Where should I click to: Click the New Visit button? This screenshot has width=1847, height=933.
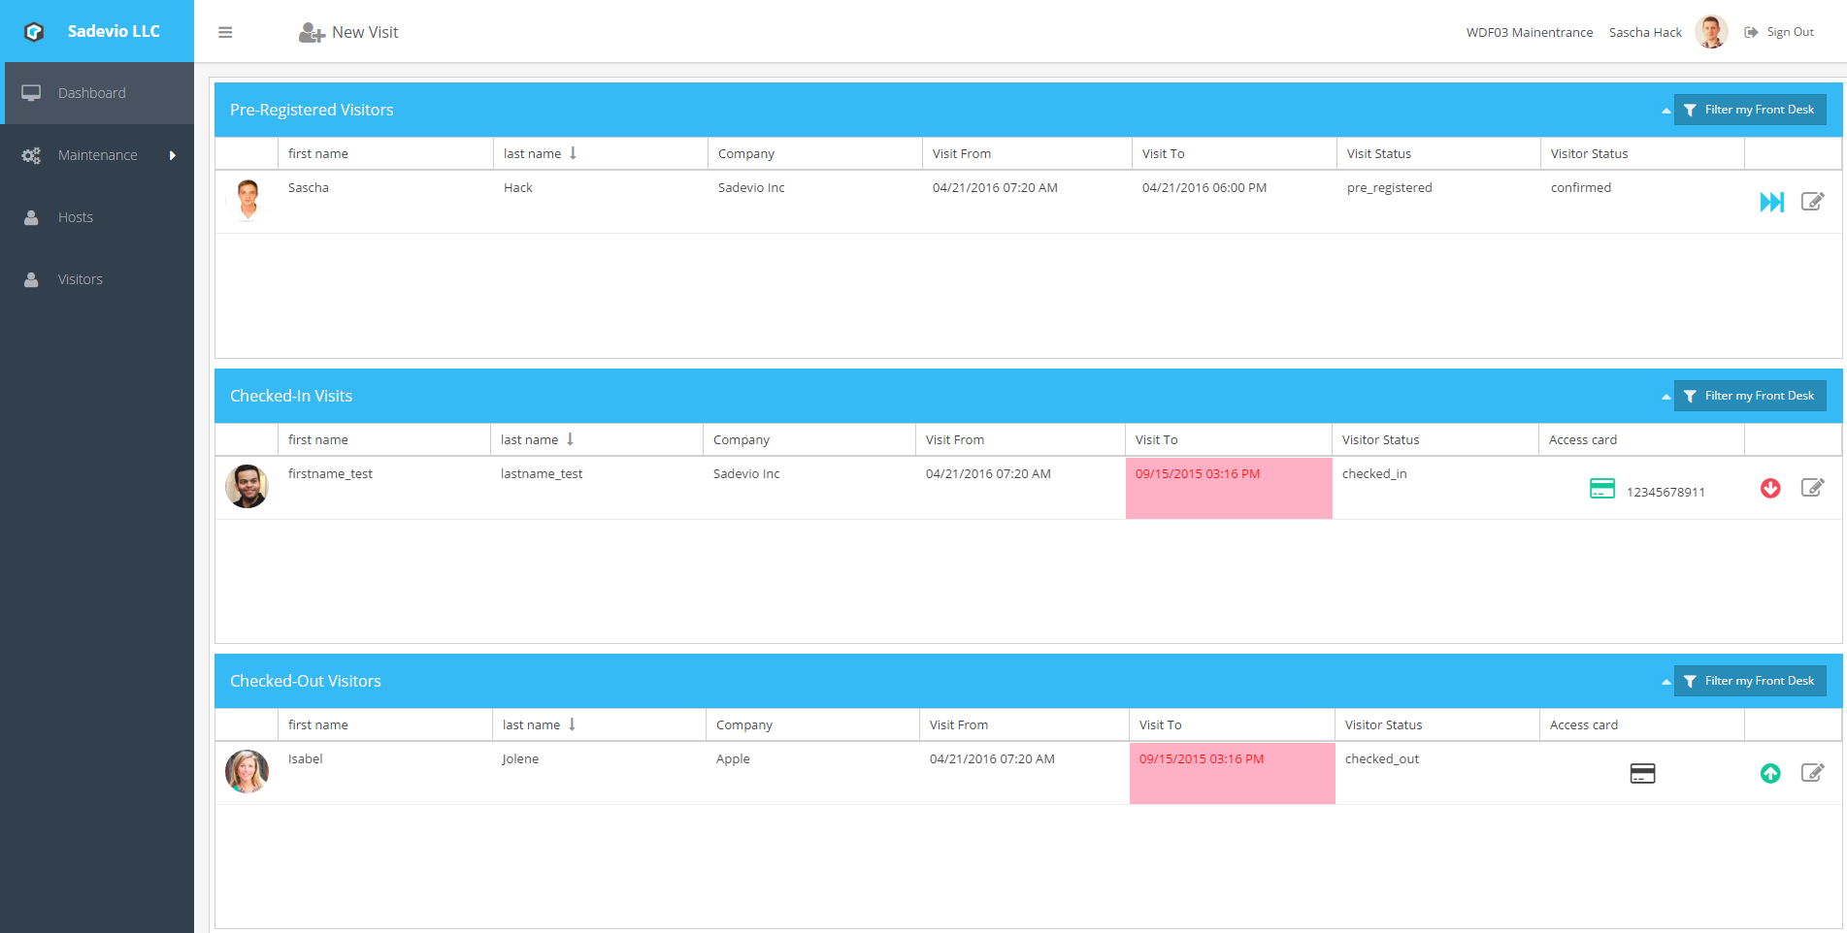tap(348, 32)
